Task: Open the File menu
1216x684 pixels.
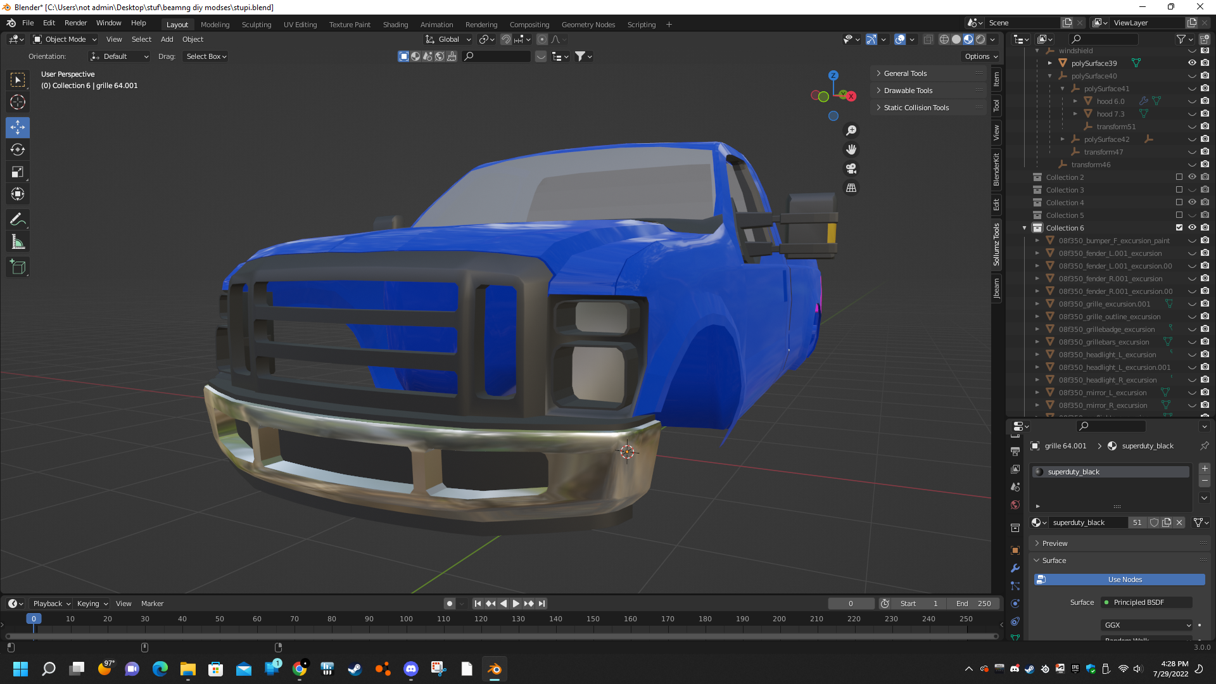Action: tap(28, 23)
